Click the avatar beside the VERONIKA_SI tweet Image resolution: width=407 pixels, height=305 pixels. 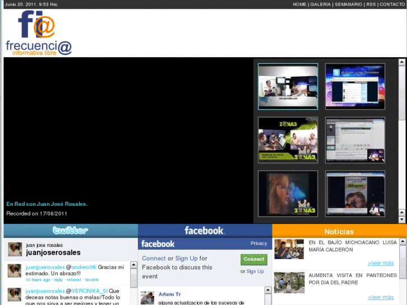click(x=15, y=294)
